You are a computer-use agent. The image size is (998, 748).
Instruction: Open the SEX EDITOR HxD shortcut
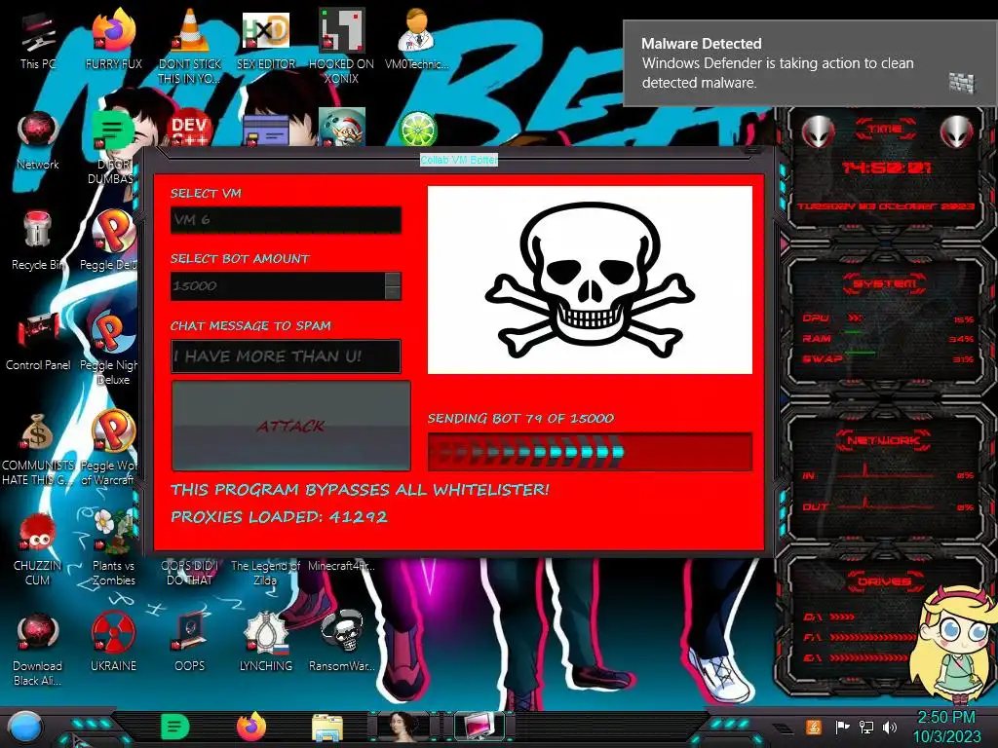pyautogui.click(x=266, y=39)
